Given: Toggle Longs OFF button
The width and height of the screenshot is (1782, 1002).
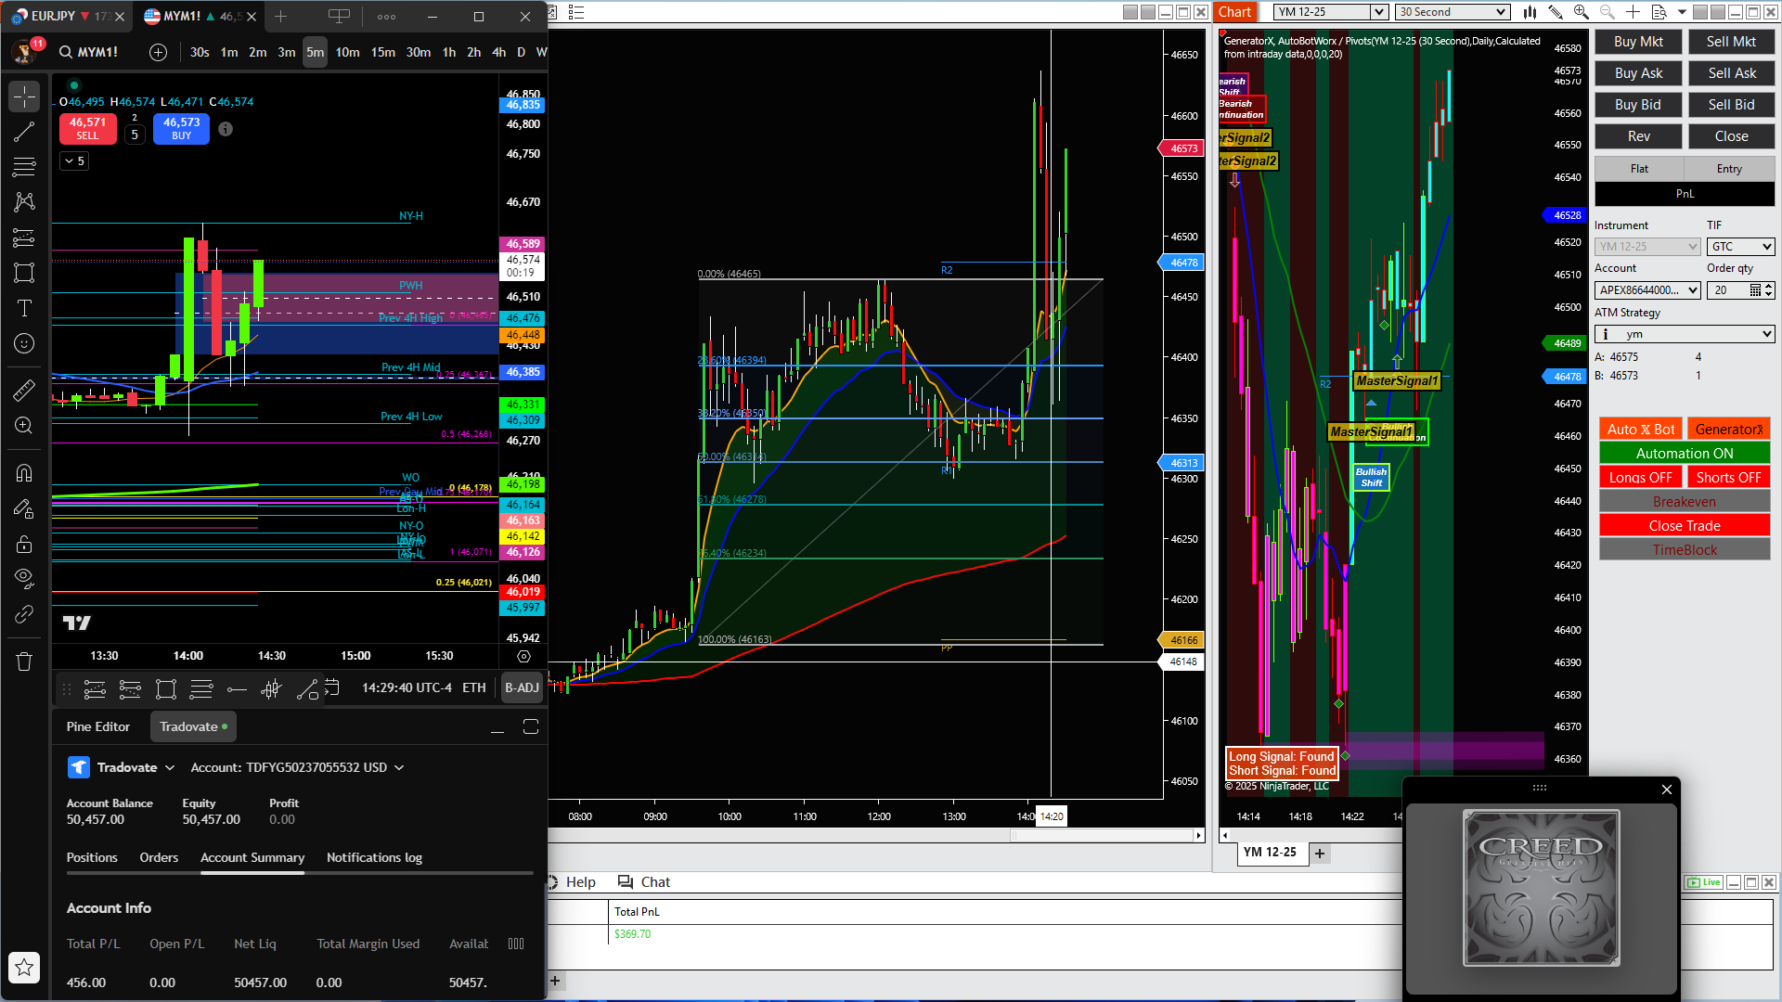Looking at the screenshot, I should click(1641, 478).
